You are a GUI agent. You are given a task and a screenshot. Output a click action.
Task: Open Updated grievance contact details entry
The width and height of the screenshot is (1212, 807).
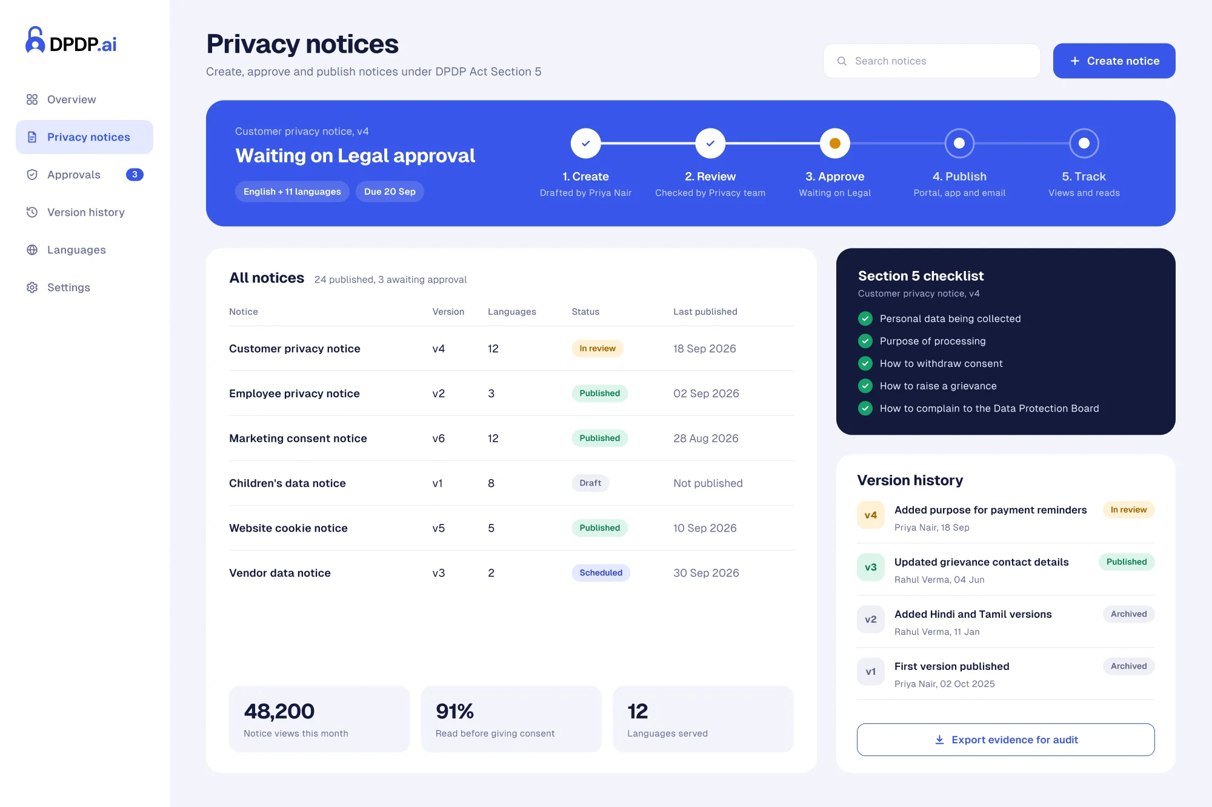[1005, 570]
